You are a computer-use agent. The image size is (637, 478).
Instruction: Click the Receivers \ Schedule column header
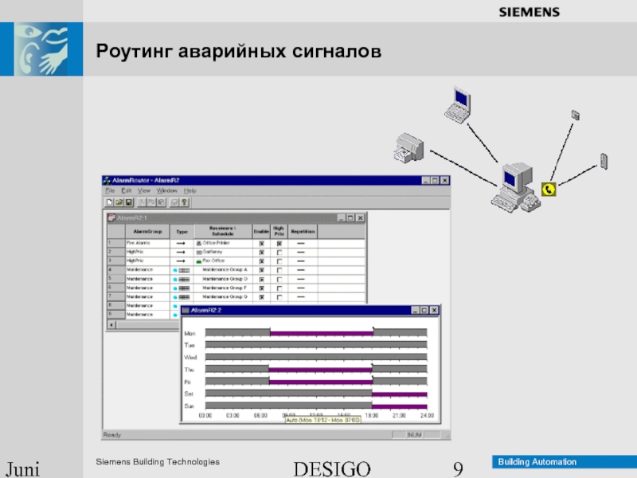(223, 231)
